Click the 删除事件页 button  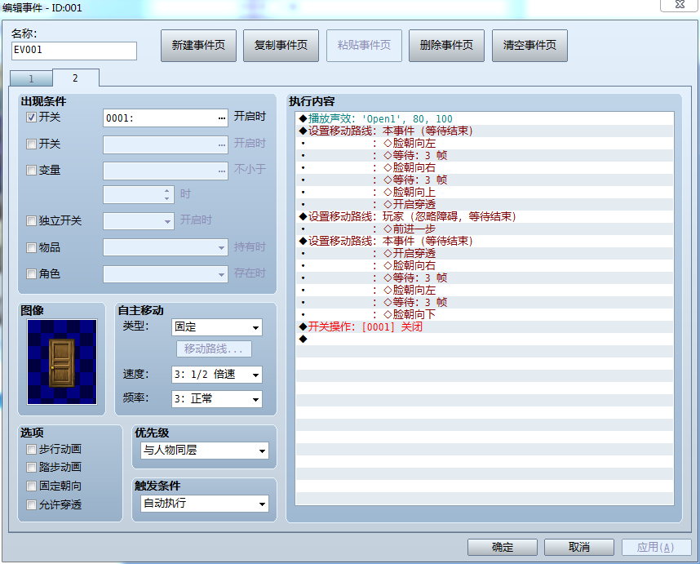click(x=446, y=46)
